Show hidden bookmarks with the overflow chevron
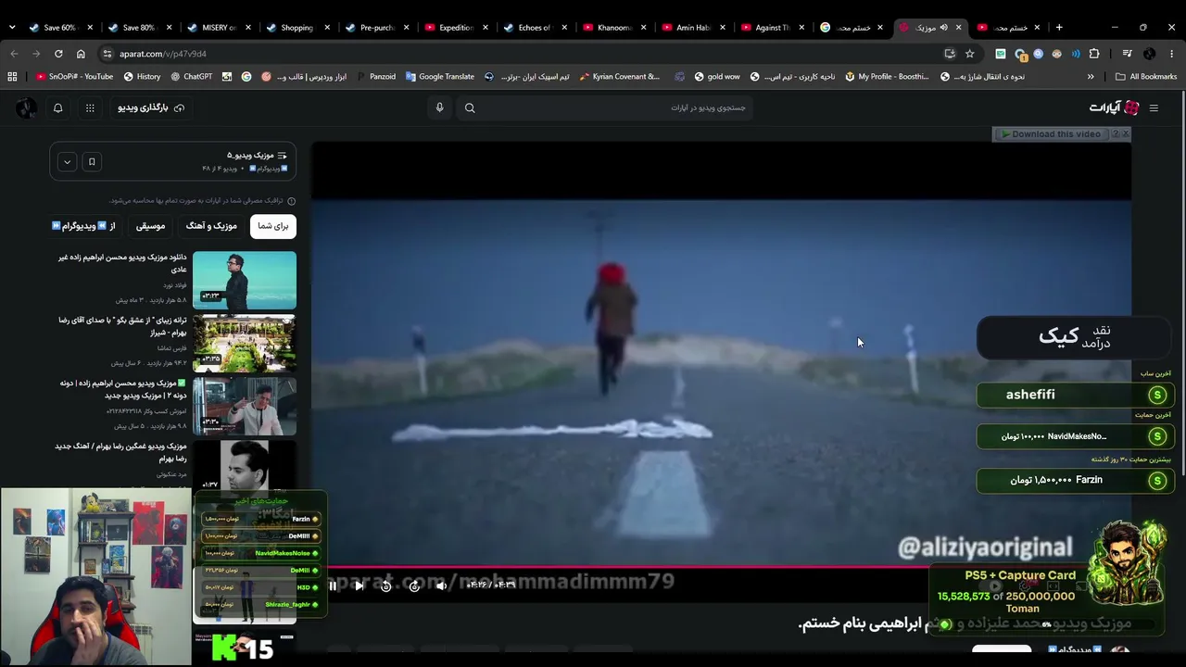The width and height of the screenshot is (1186, 667). coord(1091,77)
